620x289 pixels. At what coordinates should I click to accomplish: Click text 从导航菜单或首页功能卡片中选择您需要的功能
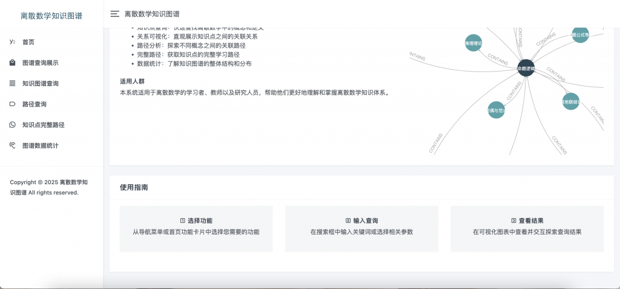pyautogui.click(x=196, y=232)
